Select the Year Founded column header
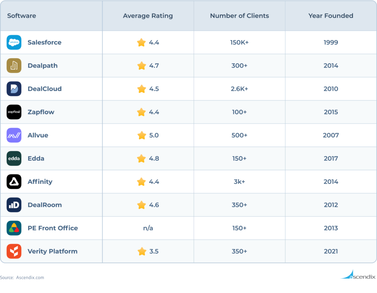This screenshot has height=293, width=377. 331,16
